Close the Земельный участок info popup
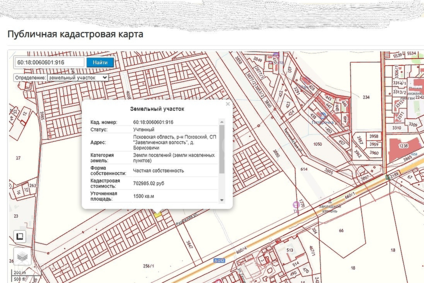Image resolution: width=424 pixels, height=283 pixels. (x=228, y=104)
